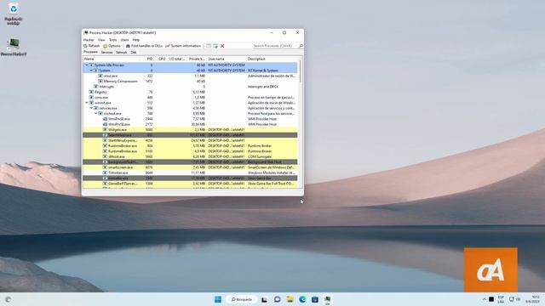Collapse the svchost.exe tree node
Viewport: 545px width, 306px height.
click(x=96, y=113)
